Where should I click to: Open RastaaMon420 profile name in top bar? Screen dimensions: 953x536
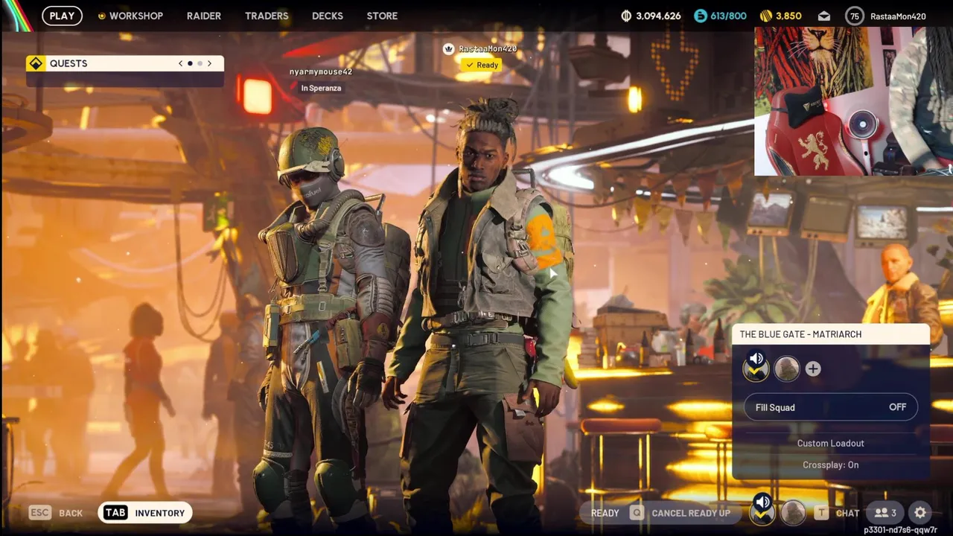pos(898,16)
